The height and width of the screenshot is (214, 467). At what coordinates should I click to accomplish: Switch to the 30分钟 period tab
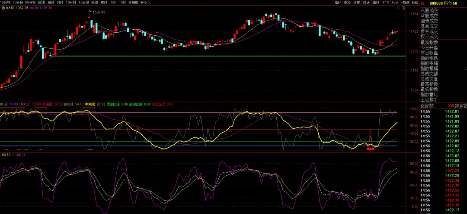18,3
